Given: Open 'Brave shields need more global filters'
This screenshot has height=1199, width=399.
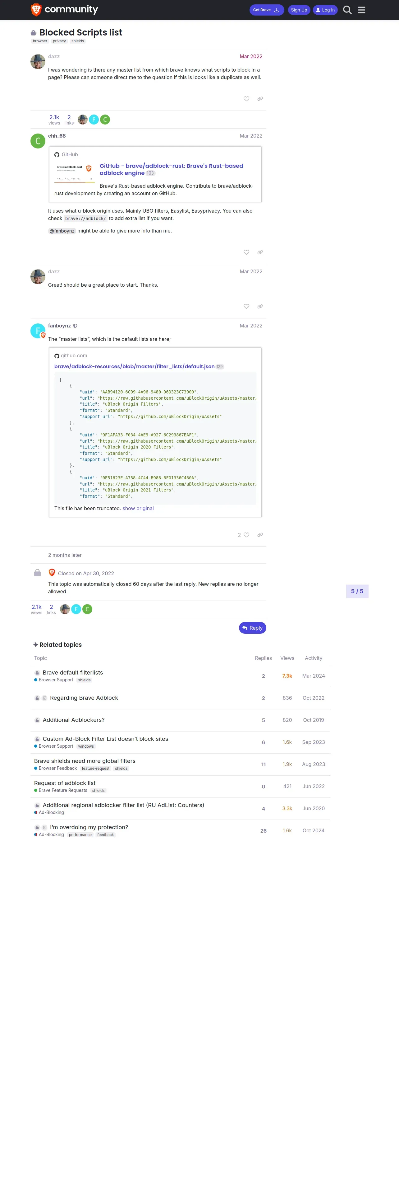Looking at the screenshot, I should click(x=85, y=761).
